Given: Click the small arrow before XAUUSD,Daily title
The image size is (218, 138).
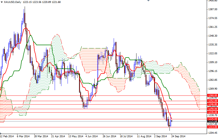Looking at the screenshot, I should click(1, 2).
